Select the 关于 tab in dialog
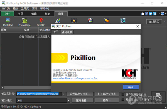 [x=56, y=32]
